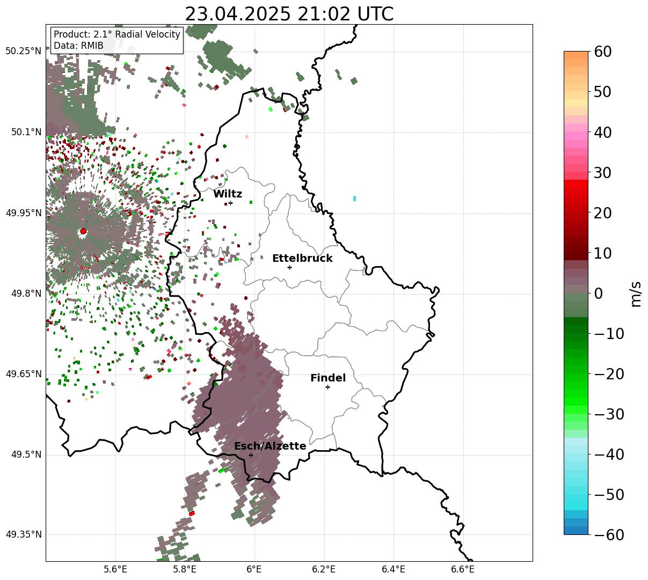Screen dimensions: 648x580
Task: Click the 49.5°N latitude tick label
Action: [x=26, y=454]
